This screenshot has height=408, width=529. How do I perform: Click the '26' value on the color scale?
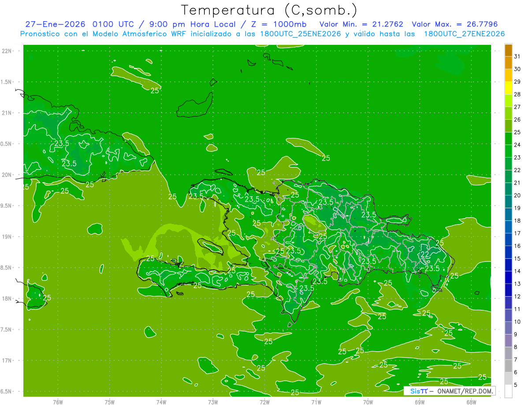coord(517,119)
